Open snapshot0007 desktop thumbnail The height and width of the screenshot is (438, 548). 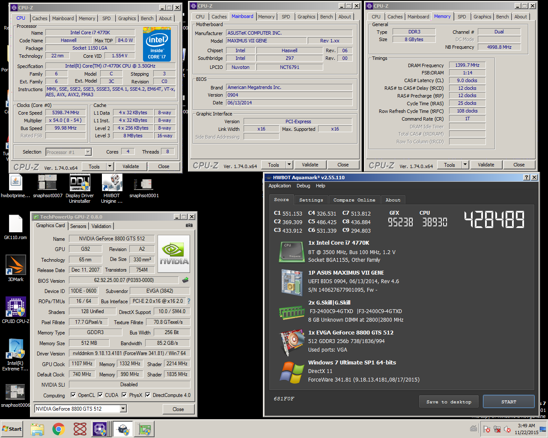pos(48,183)
